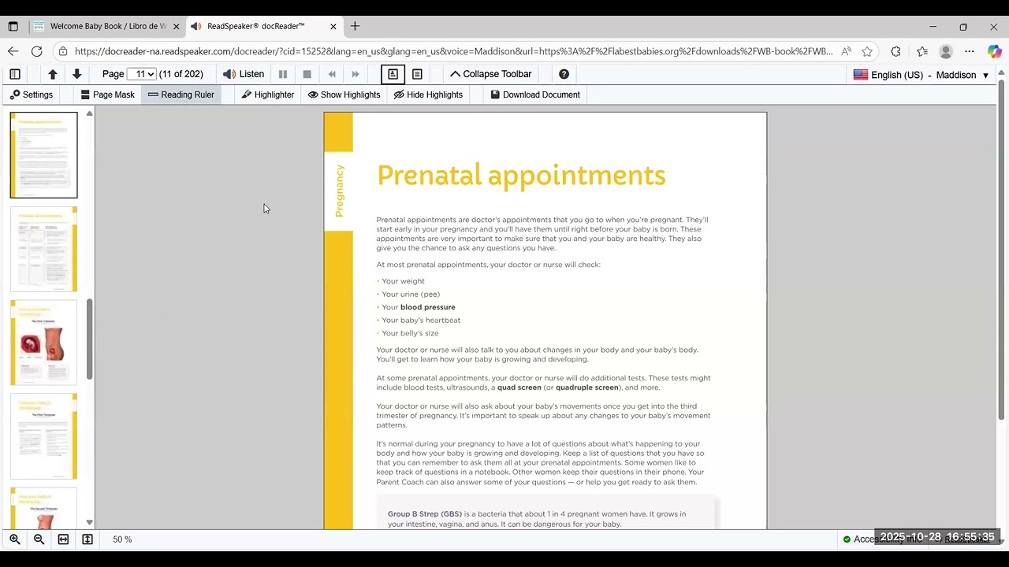Image resolution: width=1009 pixels, height=567 pixels.
Task: View site information icon in address bar
Action: coord(63,51)
